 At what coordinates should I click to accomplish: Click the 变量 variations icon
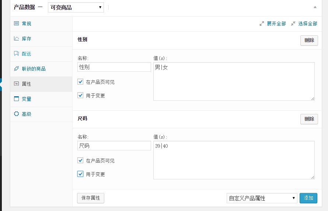point(16,99)
